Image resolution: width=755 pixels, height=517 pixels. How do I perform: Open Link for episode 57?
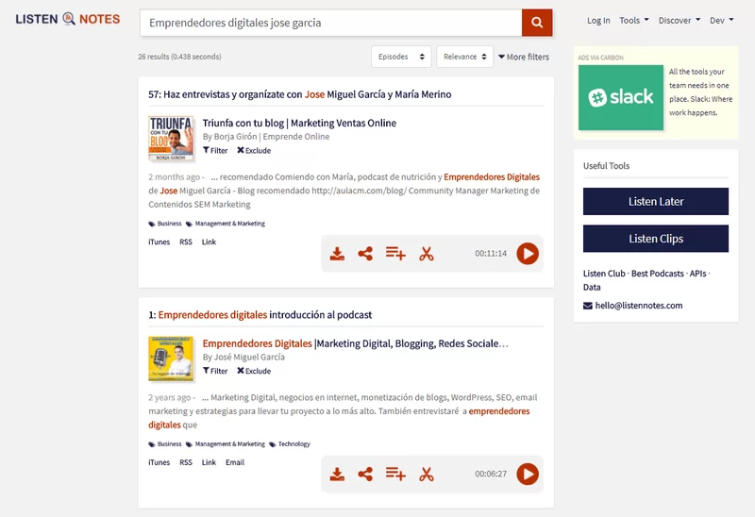click(209, 242)
